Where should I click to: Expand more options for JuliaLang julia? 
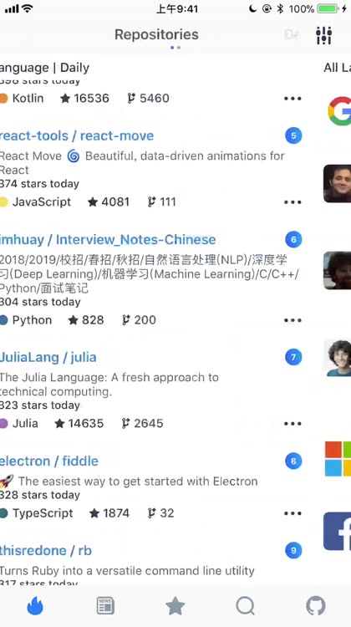coord(292,424)
